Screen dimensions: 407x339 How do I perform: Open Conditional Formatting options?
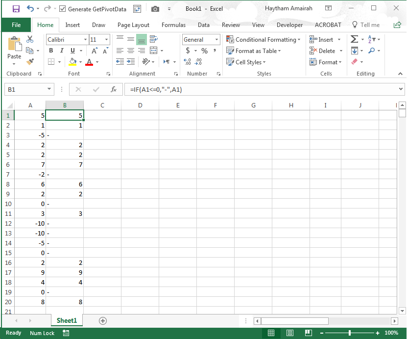click(x=263, y=39)
